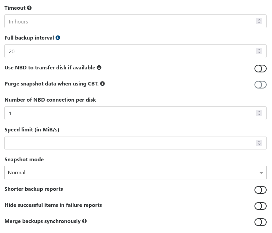Click the Full backup interval info icon
The height and width of the screenshot is (233, 272).
[x=58, y=38]
